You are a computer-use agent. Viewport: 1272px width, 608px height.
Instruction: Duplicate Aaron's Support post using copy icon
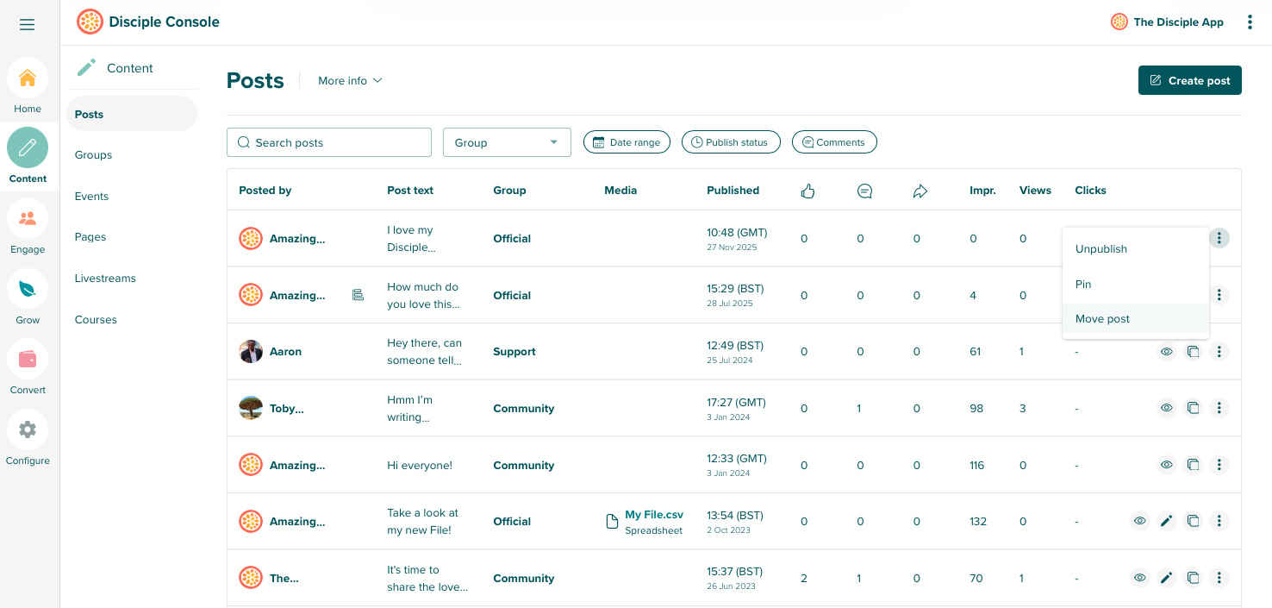[1193, 352]
